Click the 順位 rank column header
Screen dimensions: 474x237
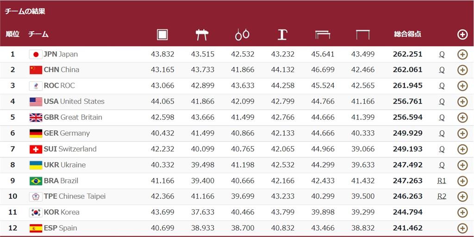click(x=12, y=34)
